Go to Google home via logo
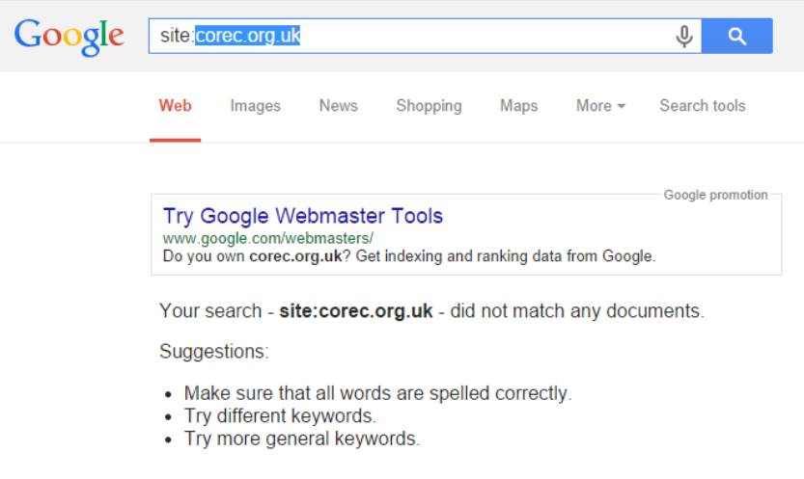Viewport: 804px width, 479px height. coord(69,37)
